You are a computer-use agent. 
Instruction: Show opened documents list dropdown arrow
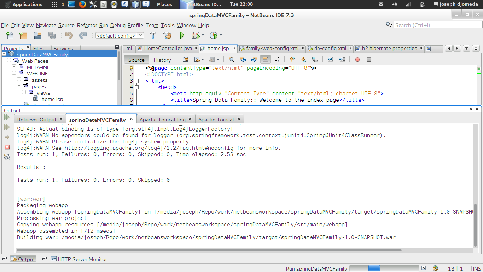point(466,48)
